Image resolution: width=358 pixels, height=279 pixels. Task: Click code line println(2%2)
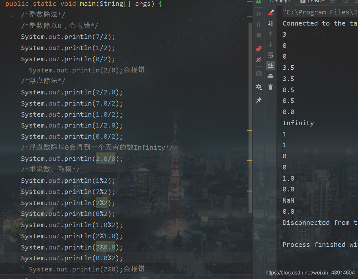68,203
